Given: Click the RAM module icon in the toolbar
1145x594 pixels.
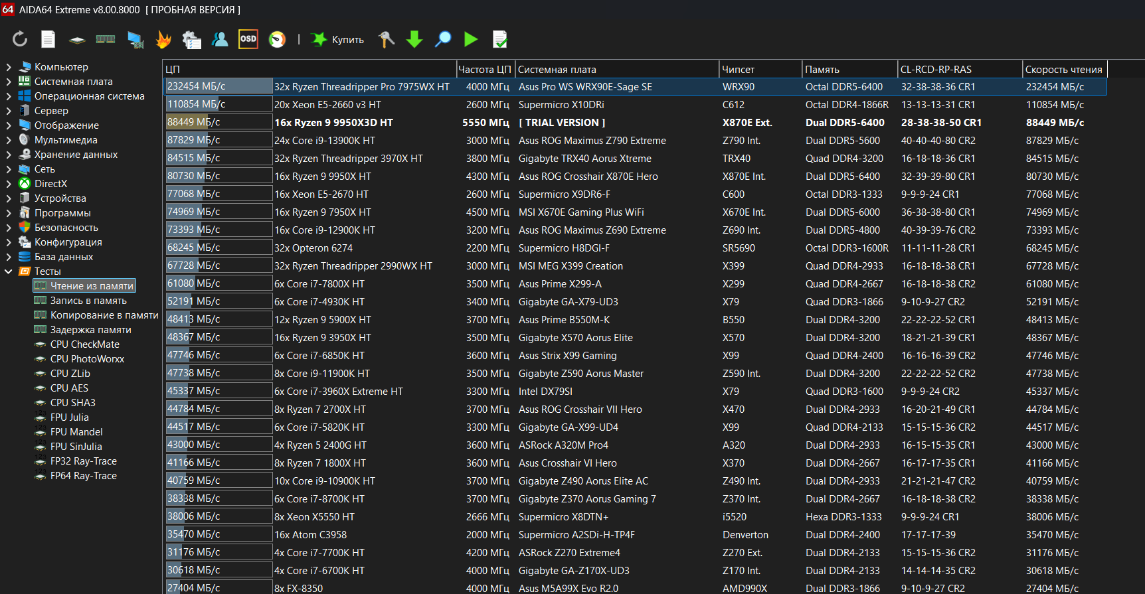Looking at the screenshot, I should click(106, 39).
